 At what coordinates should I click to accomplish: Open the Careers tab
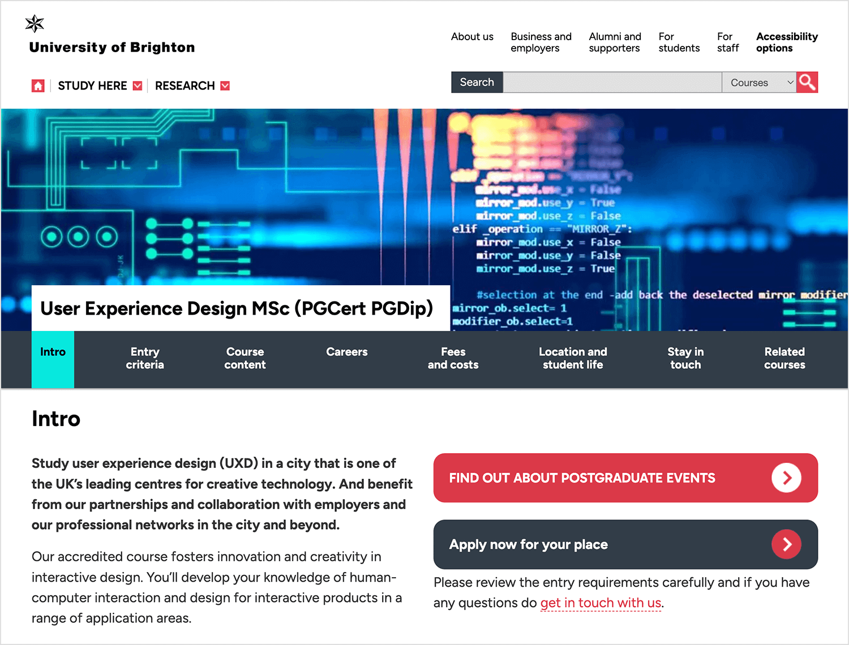(x=347, y=352)
